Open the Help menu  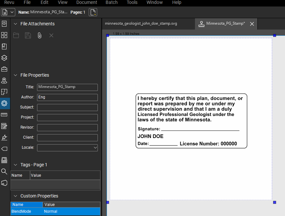coord(177,2)
